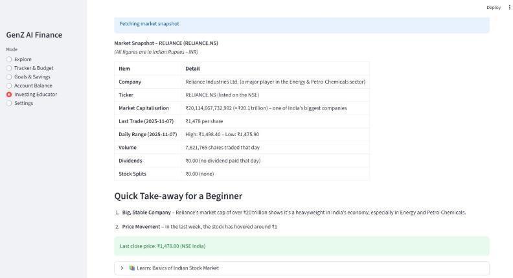This screenshot has width=513, height=278.
Task: Click the 'Fetching market snapshot' info banner
Action: pyautogui.click(x=302, y=24)
